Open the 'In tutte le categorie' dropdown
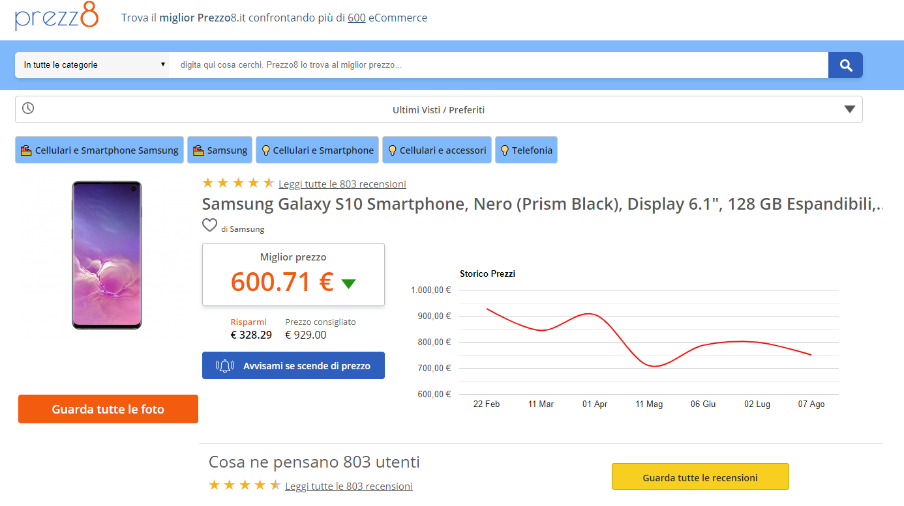Viewport: 904px width, 506px height. [92, 65]
